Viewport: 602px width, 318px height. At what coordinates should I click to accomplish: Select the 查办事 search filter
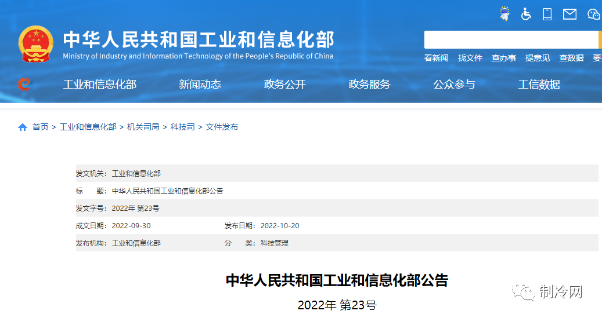(504, 59)
